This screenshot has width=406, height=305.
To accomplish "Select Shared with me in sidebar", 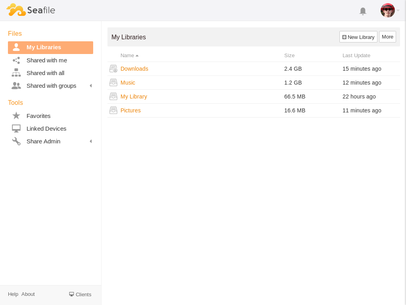I will pos(46,60).
